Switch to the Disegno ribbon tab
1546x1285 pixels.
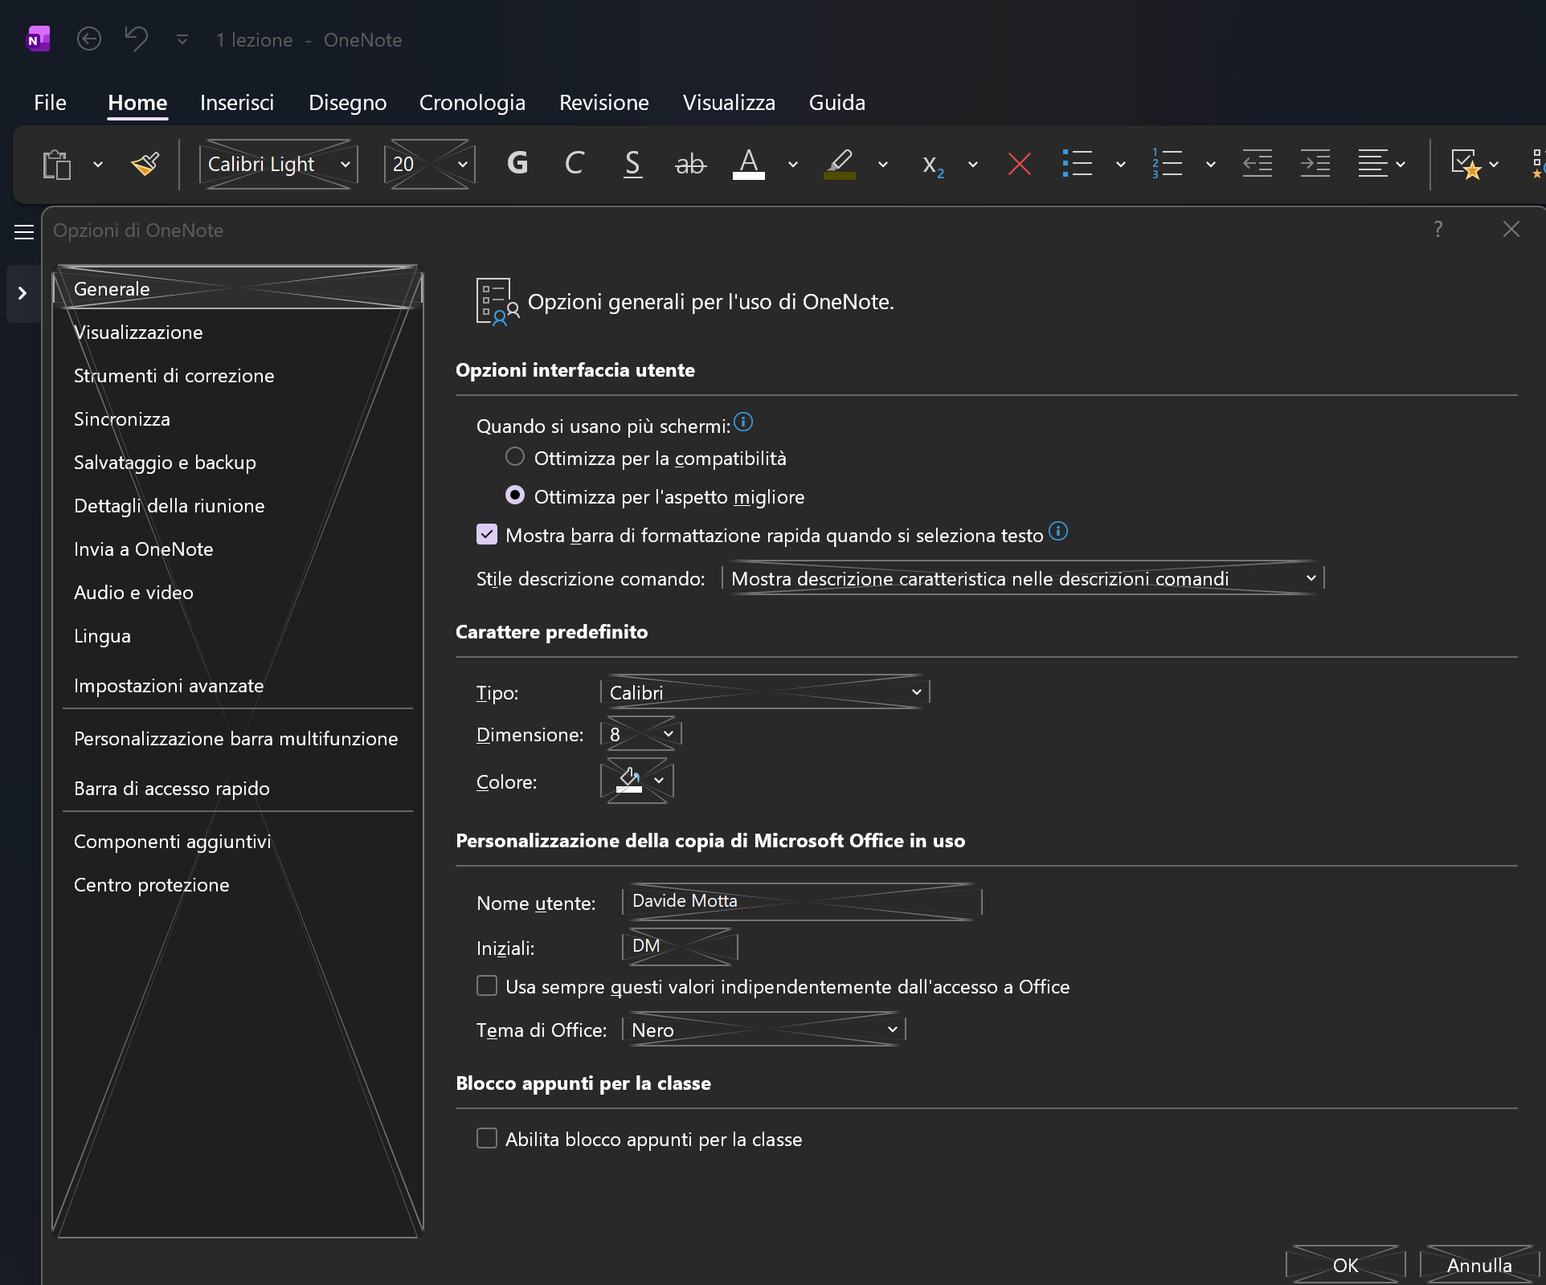click(348, 103)
